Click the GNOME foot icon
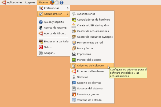161x107 pixels. click(x=41, y=27)
